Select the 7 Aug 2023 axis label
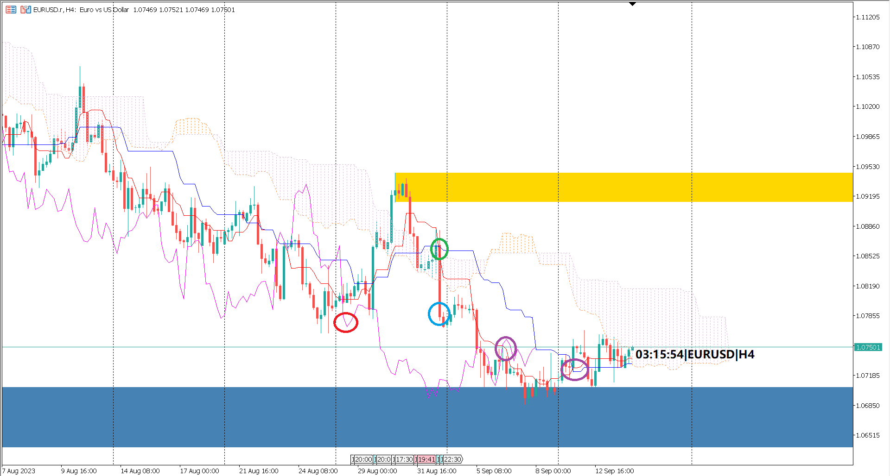Viewport: 890px width, 476px height. (x=18, y=470)
